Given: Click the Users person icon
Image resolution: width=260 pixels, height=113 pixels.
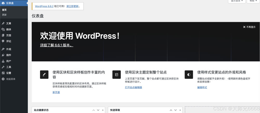Looking at the screenshot, I should click(3, 61).
